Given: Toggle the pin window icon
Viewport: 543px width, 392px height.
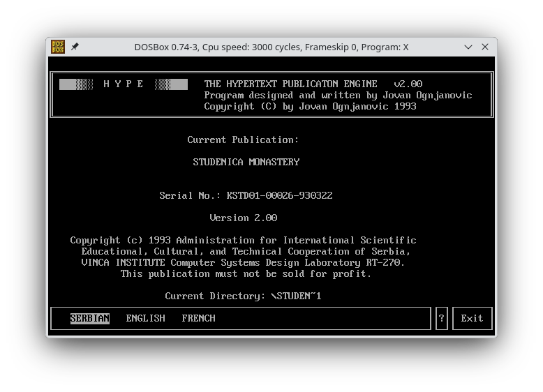Looking at the screenshot, I should pos(75,47).
